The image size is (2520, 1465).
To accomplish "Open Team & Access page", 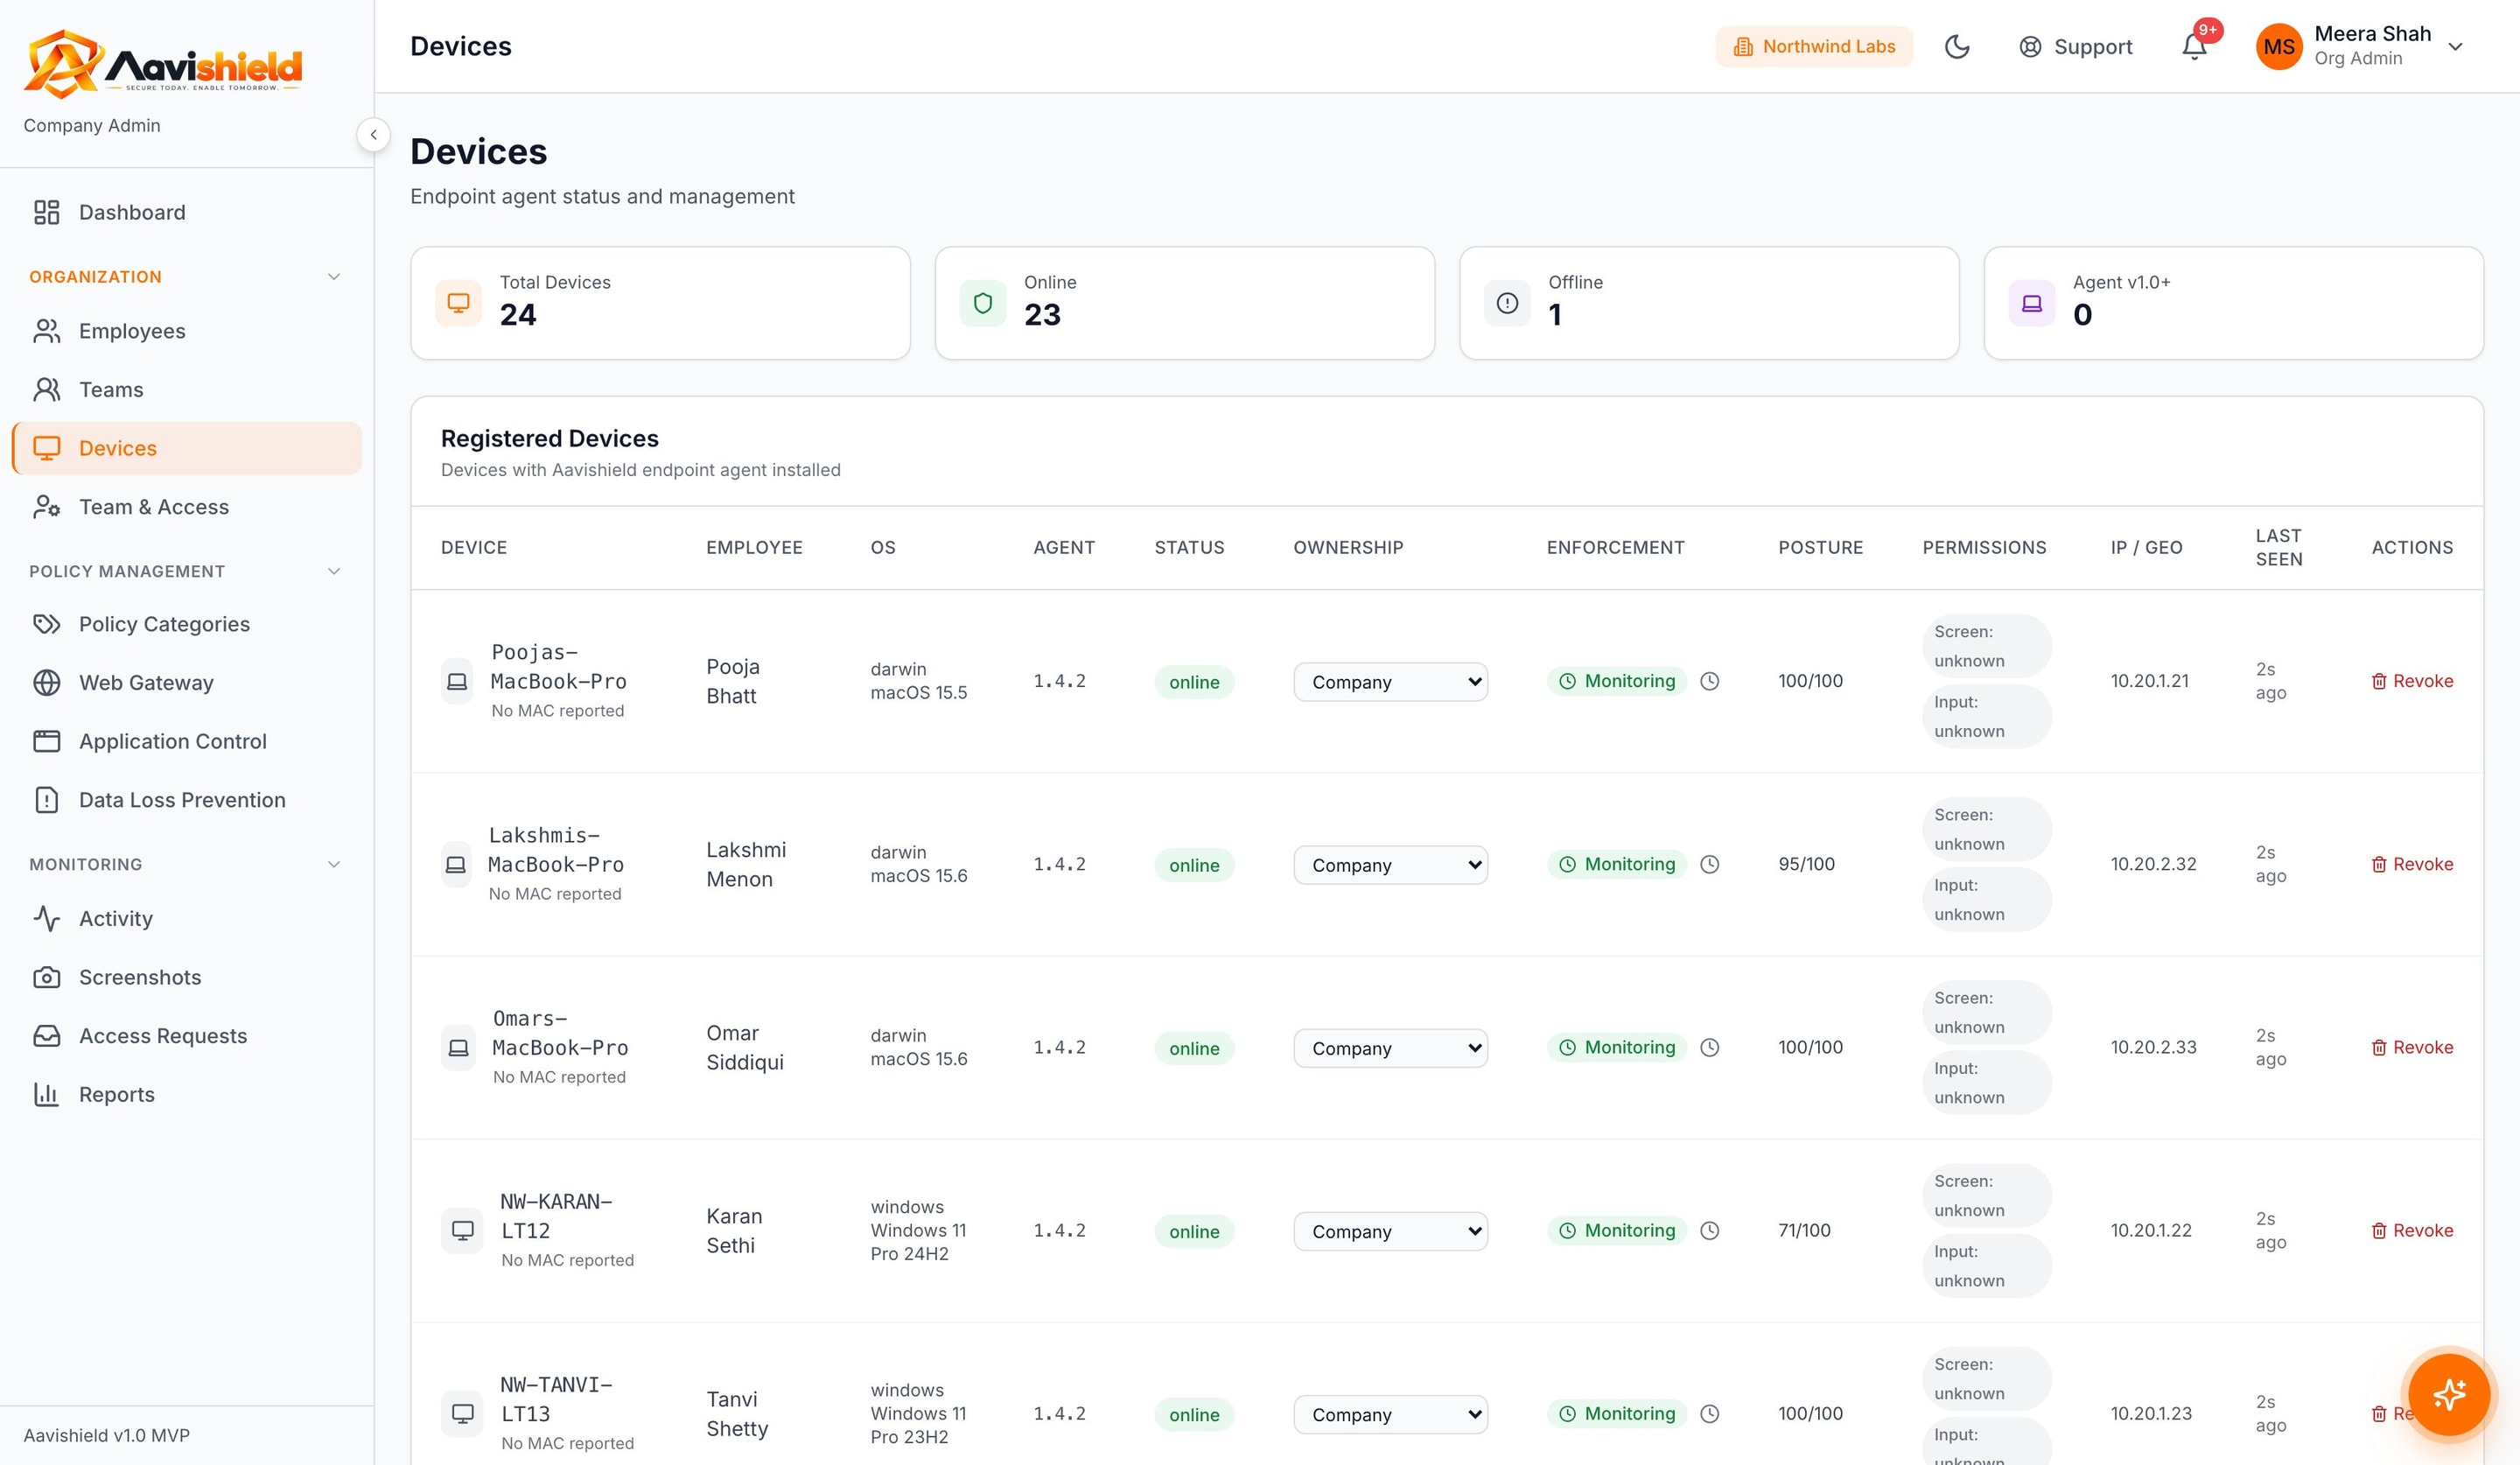I will pyautogui.click(x=187, y=507).
